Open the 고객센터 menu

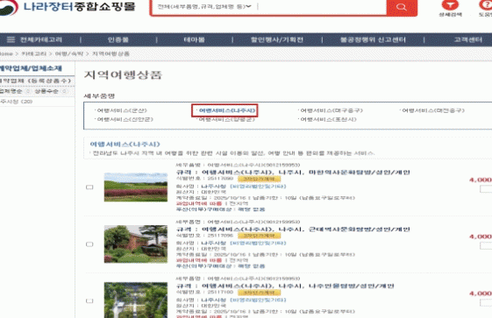point(467,39)
